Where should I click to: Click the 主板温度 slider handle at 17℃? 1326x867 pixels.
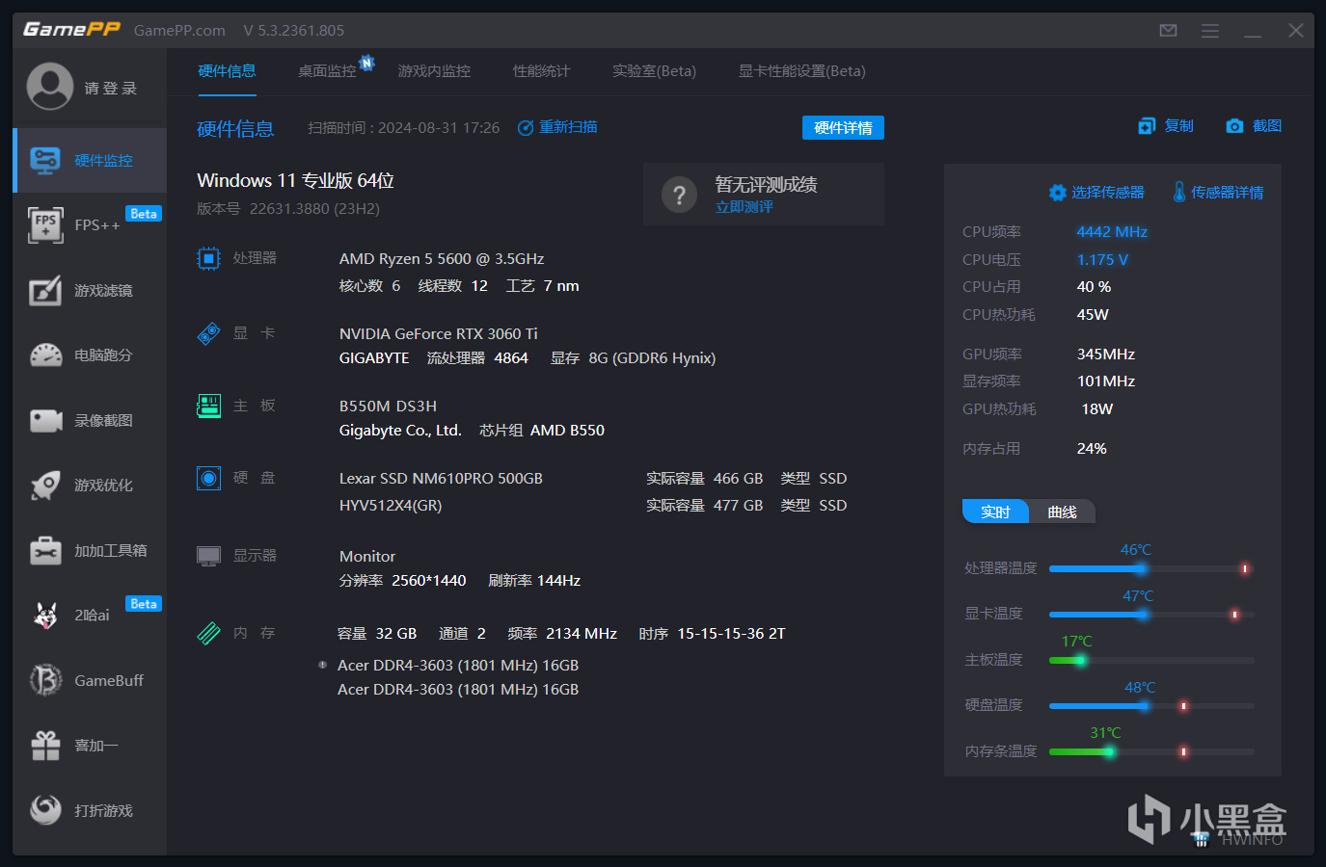pyautogui.click(x=1081, y=660)
